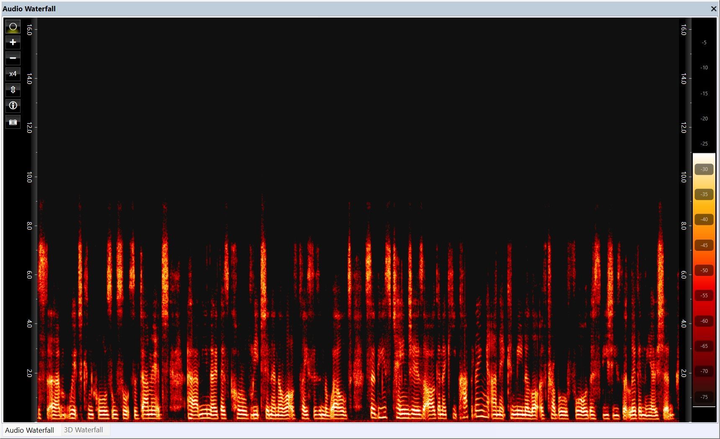
Task: Take a snapshot with the camera icon
Action: click(x=13, y=122)
